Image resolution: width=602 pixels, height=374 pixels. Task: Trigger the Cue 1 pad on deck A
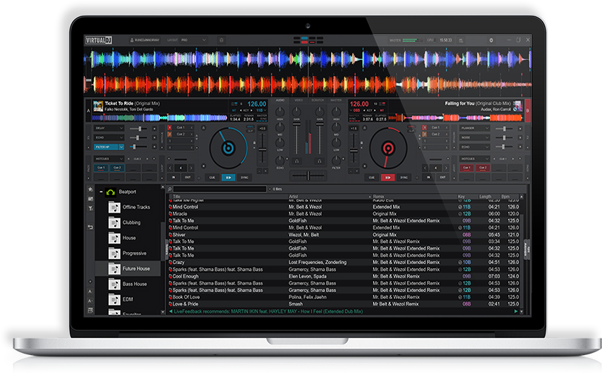click(101, 168)
